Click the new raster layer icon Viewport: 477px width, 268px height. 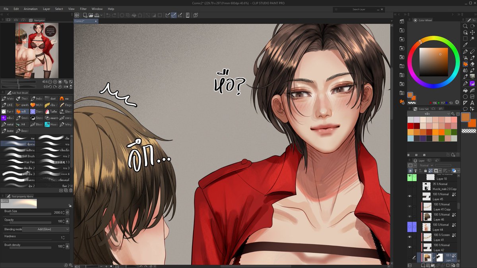423,265
